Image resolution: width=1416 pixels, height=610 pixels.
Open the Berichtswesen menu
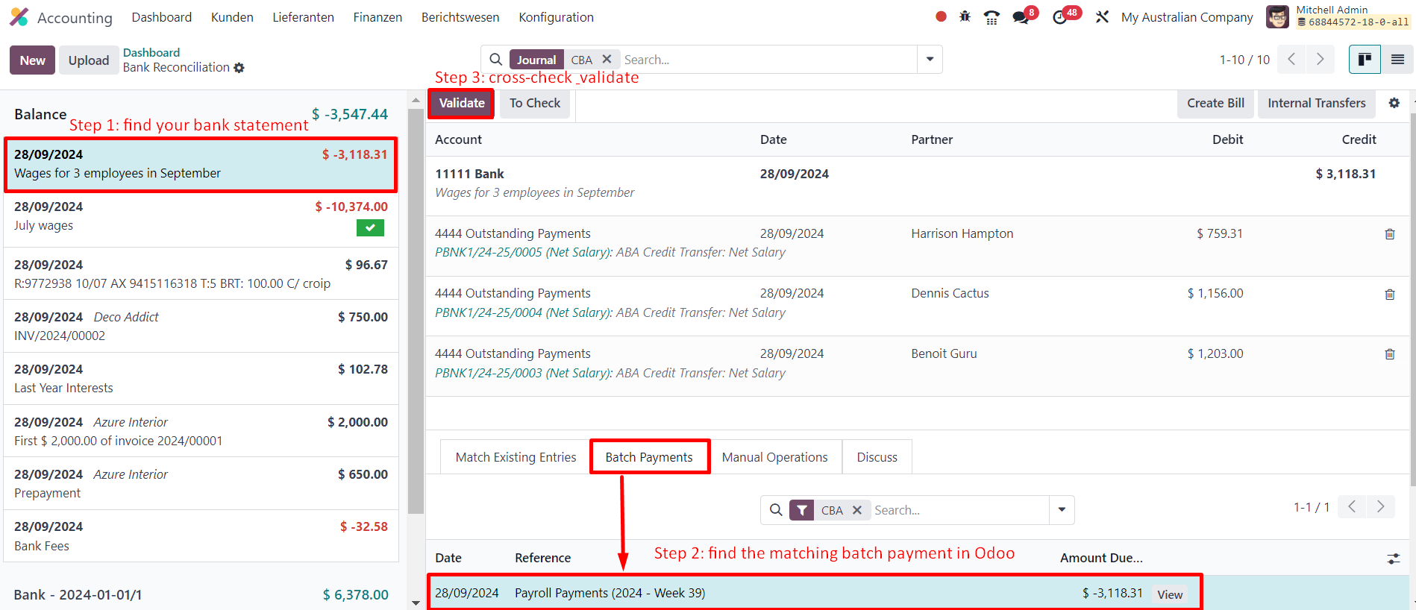point(460,17)
